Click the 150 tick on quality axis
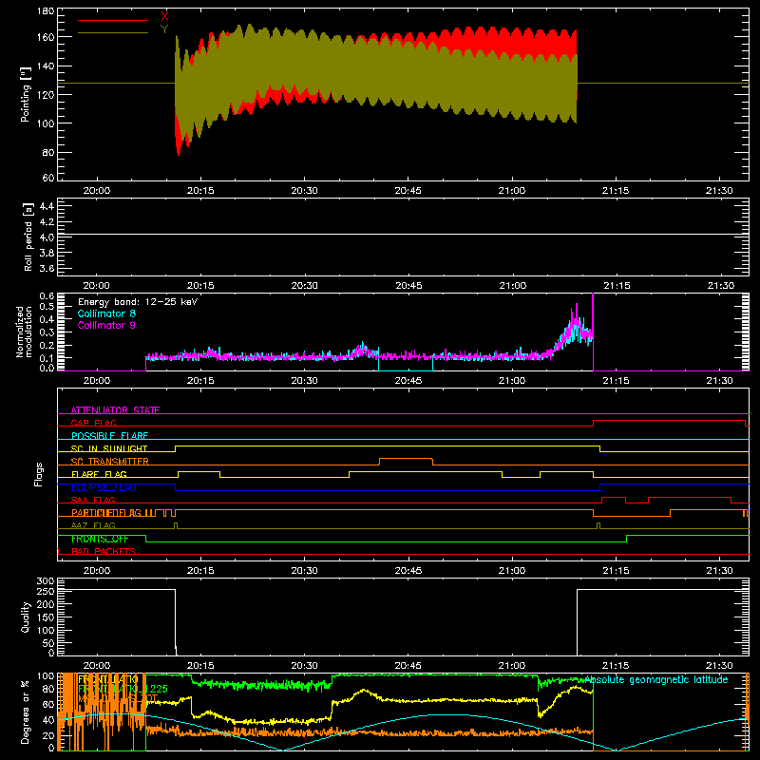760x760 pixels. [46, 617]
